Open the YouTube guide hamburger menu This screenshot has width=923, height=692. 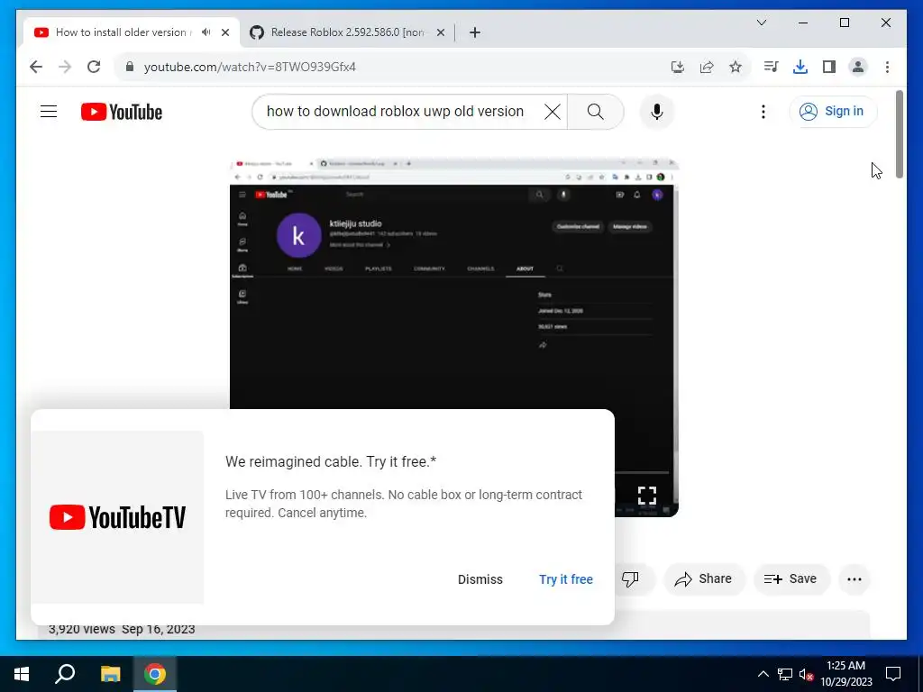(49, 111)
